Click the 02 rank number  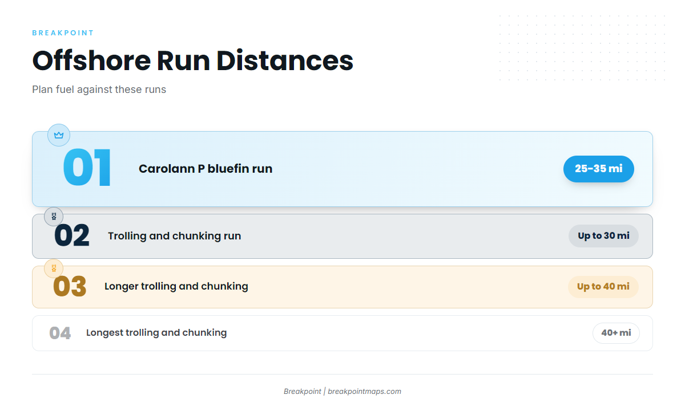pyautogui.click(x=72, y=236)
